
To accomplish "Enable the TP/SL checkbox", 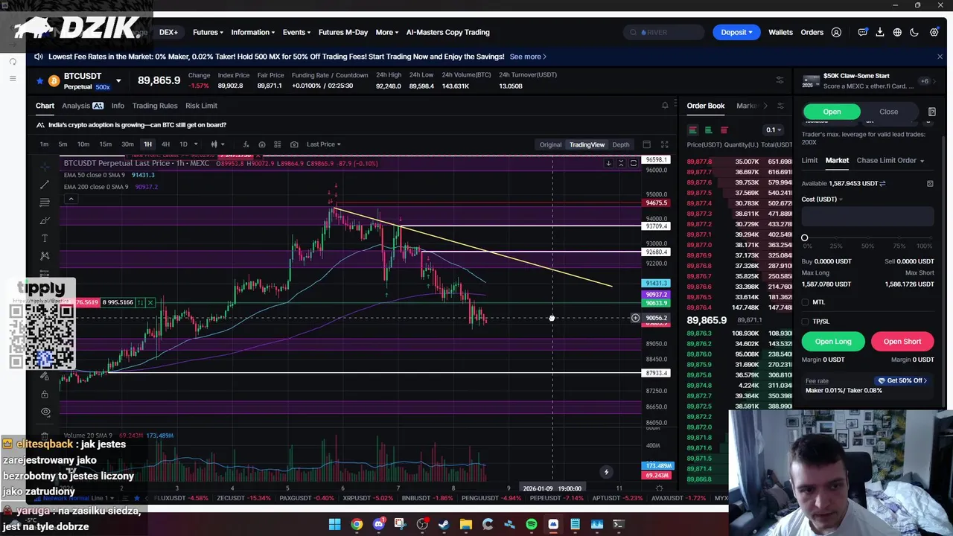I will (x=806, y=322).
